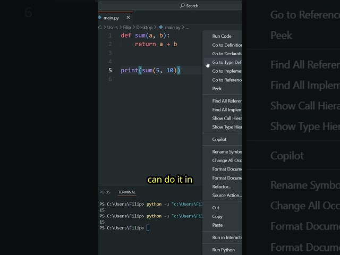Switch to the PORTS panel tab
This screenshot has height=255, width=340.
tap(105, 192)
